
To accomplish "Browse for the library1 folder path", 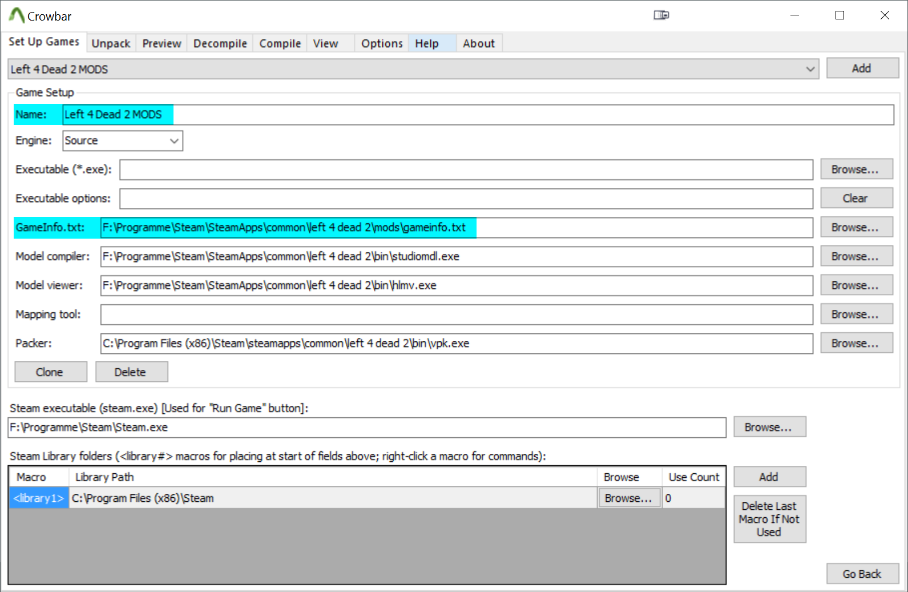I will (629, 498).
